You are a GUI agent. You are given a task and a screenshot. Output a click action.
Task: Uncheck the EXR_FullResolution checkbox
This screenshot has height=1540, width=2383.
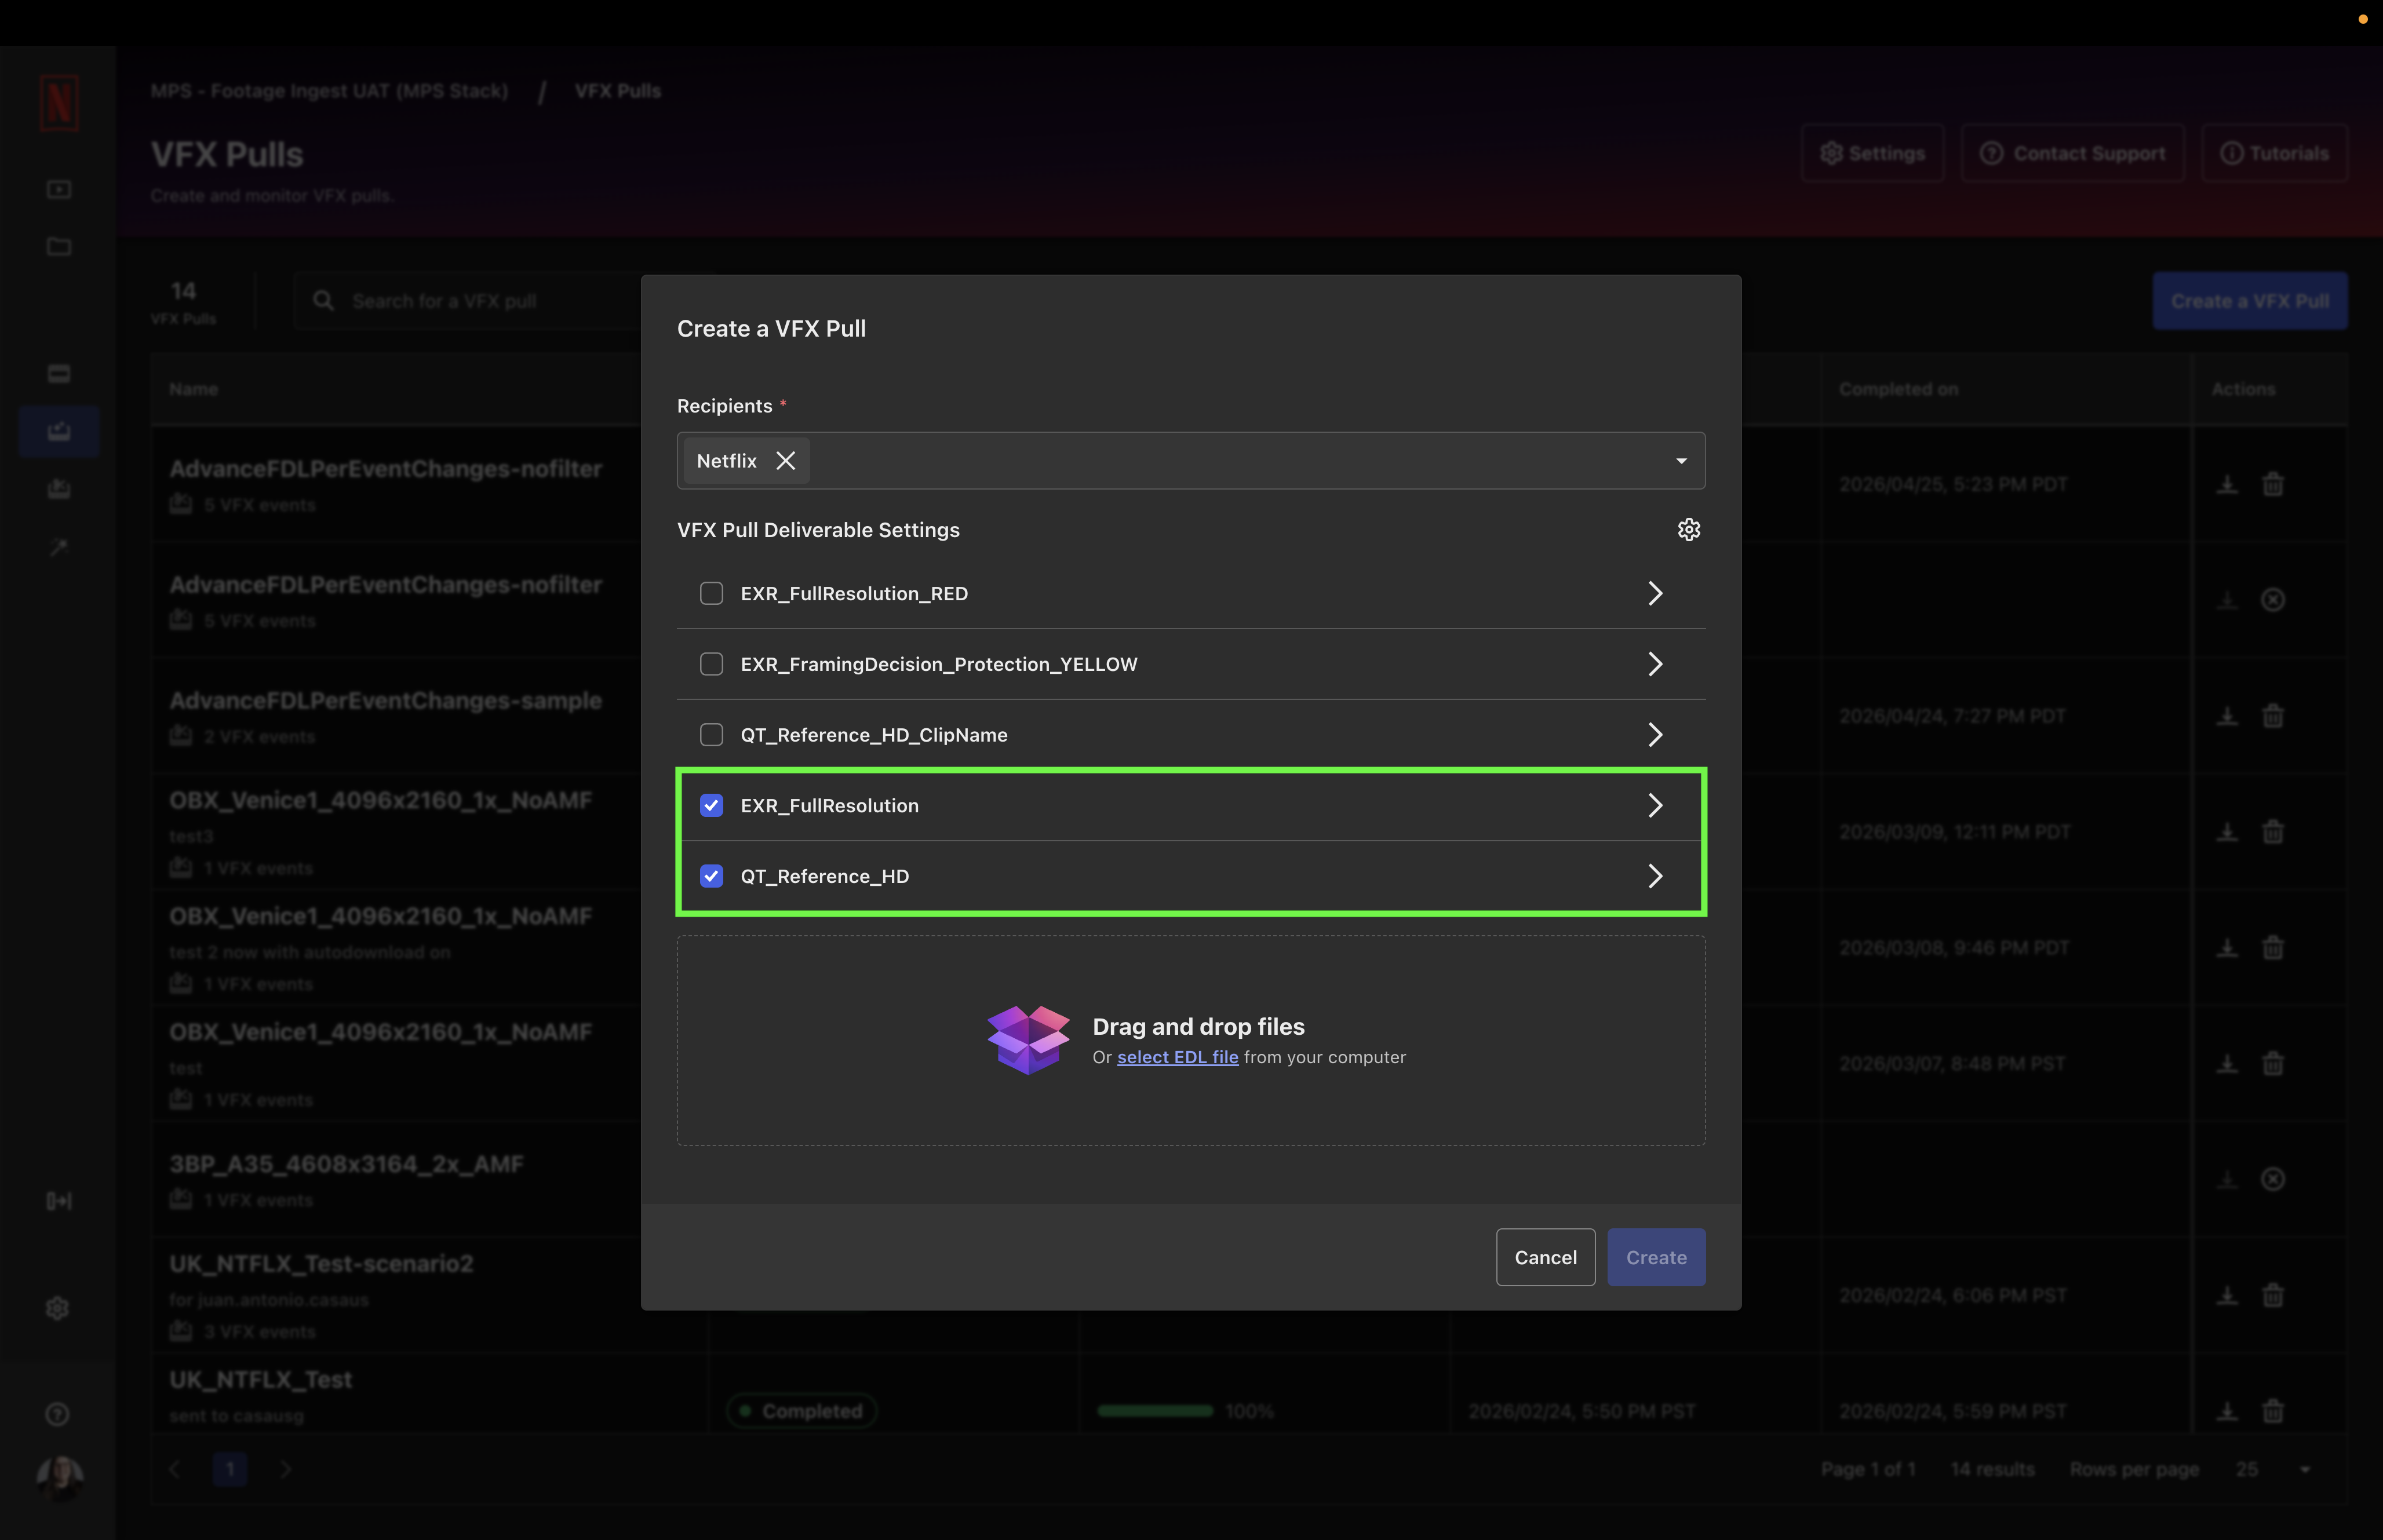click(711, 806)
